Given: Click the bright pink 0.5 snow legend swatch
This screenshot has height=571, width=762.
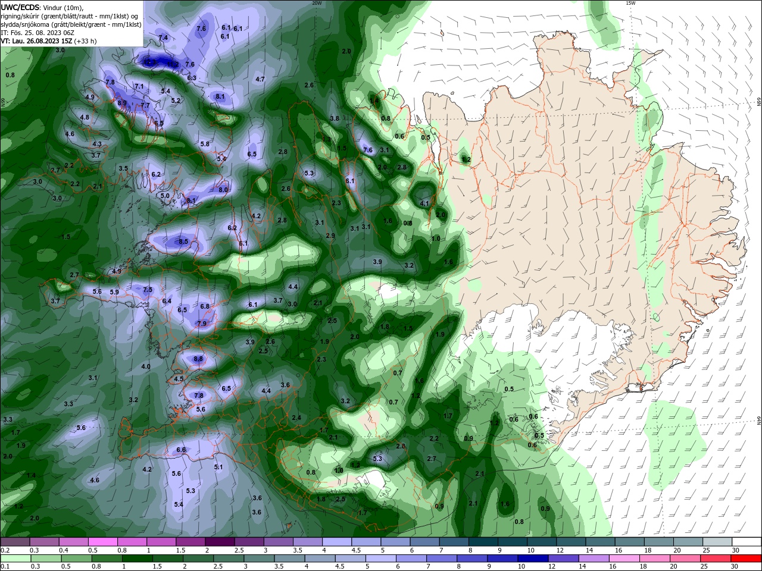Looking at the screenshot, I should (x=102, y=541).
